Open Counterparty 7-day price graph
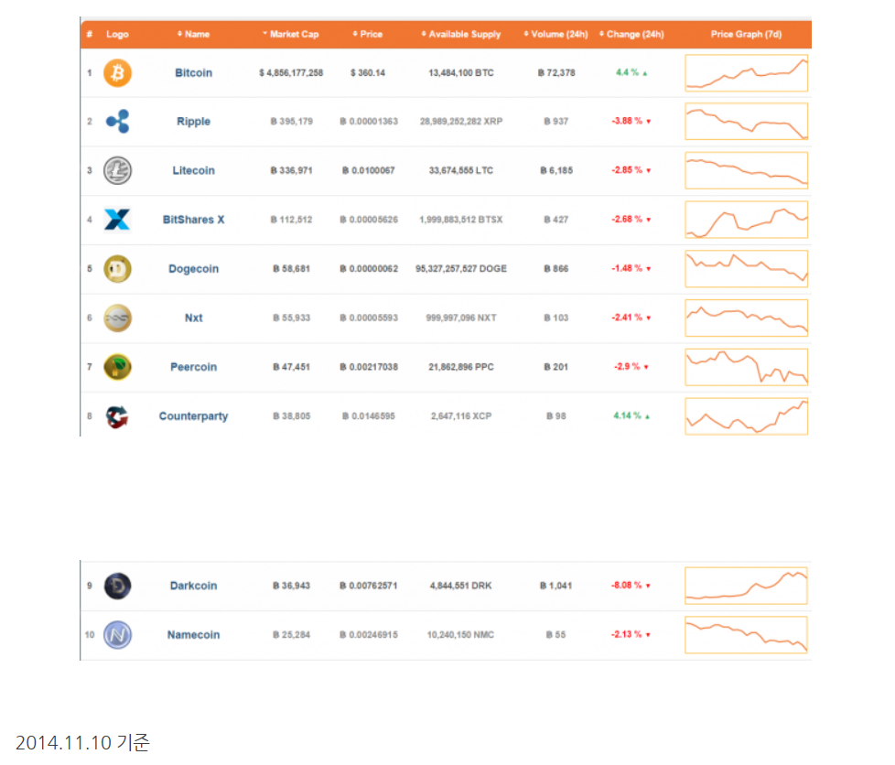This screenshot has width=895, height=765. click(746, 416)
